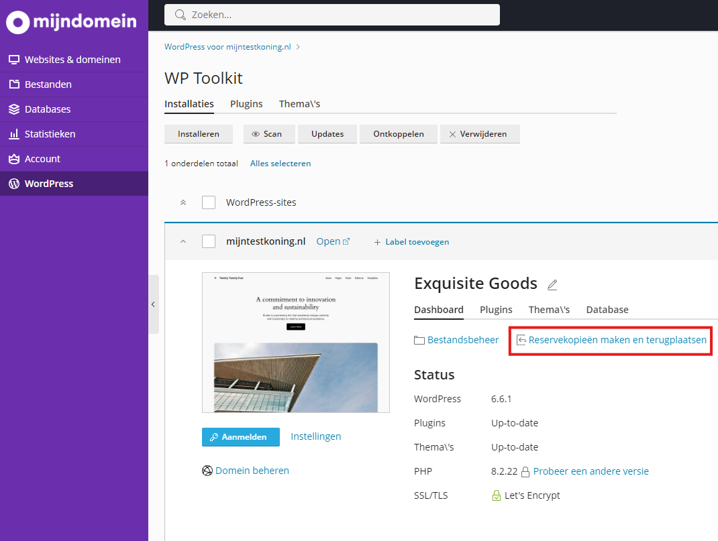Open Statistieken in the sidebar
Viewport: 718px width, 541px height.
(50, 134)
